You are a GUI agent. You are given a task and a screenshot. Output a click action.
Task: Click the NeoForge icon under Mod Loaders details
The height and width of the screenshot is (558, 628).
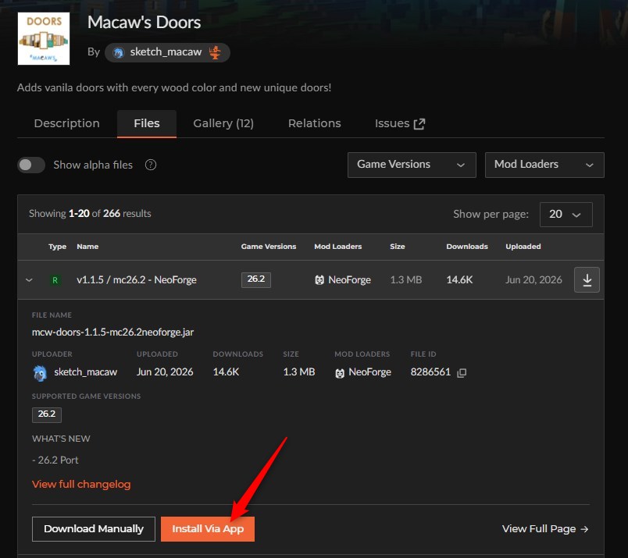340,374
